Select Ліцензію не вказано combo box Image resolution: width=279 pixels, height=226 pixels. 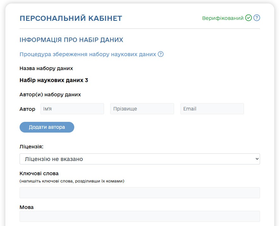(x=139, y=159)
